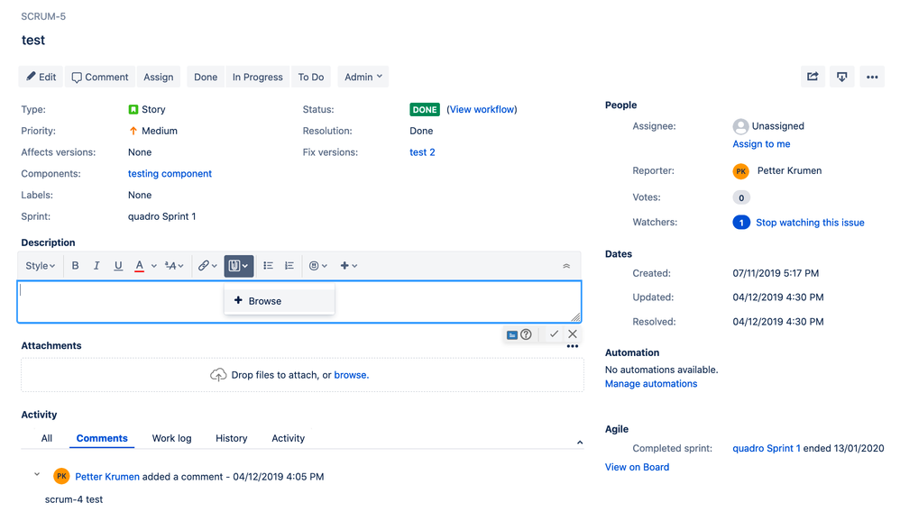Open Manage automations link

pos(651,383)
